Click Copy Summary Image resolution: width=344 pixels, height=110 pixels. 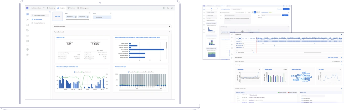(x=336, y=61)
